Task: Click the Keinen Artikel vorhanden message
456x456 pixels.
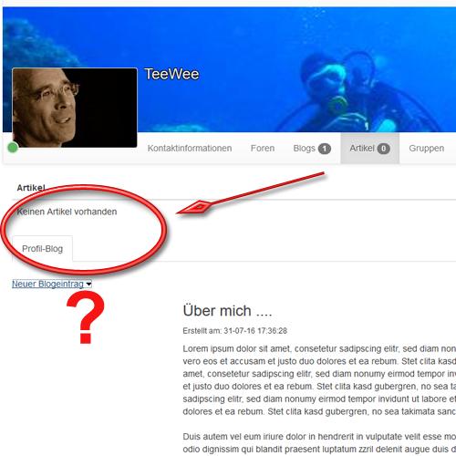Action: pos(67,212)
